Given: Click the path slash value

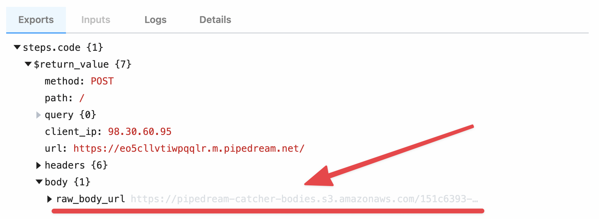Looking at the screenshot, I should pyautogui.click(x=82, y=98).
